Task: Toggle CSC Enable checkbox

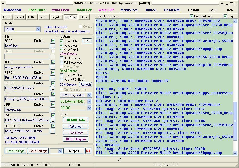Action: (x=53, y=115)
